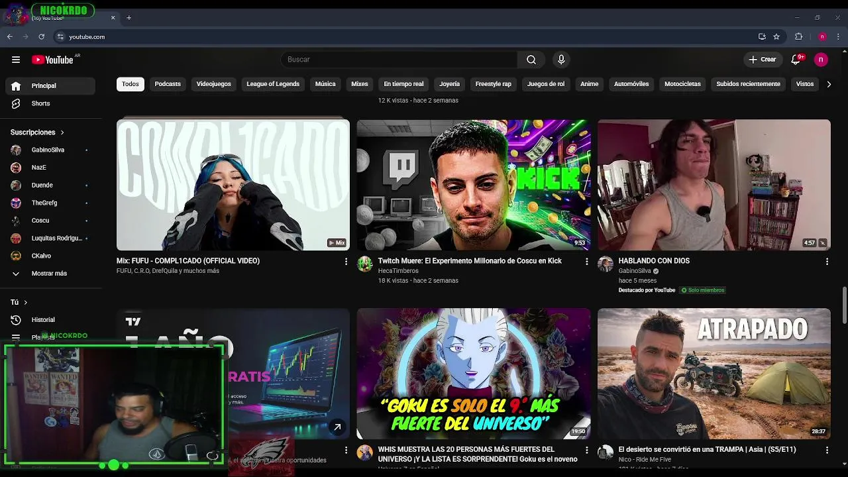Open the YouTube hamburger guide menu

coord(16,60)
